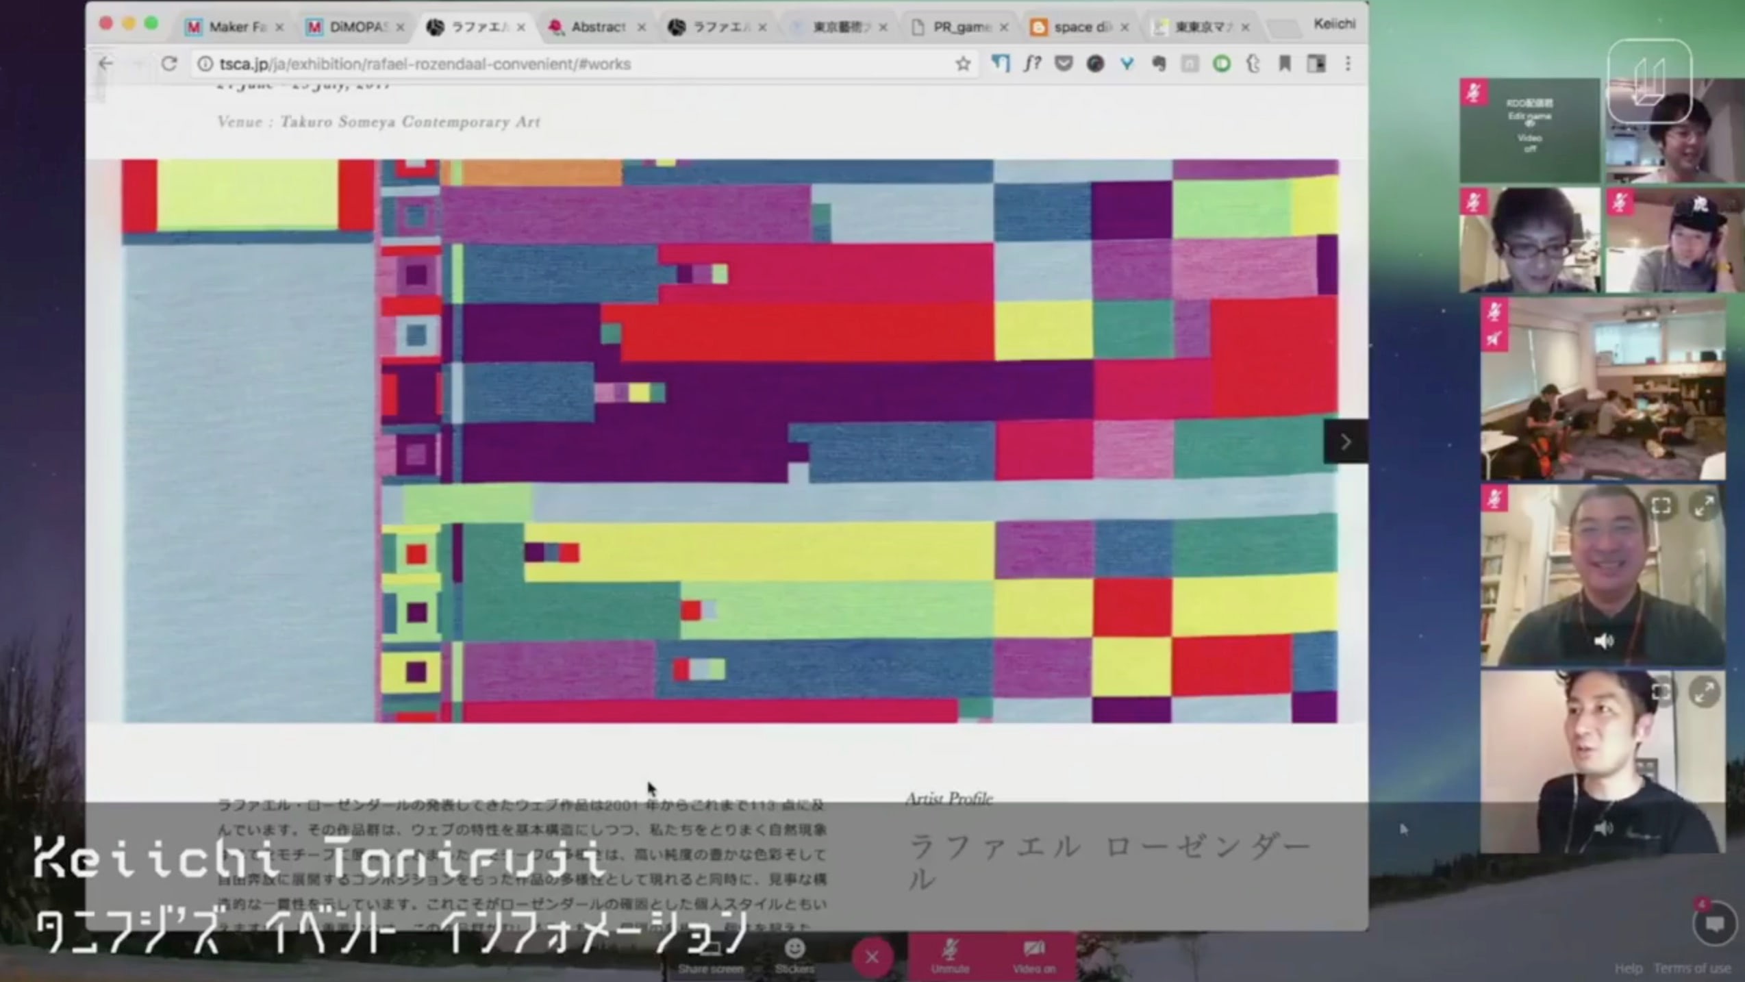Screen dimensions: 1745x982
Task: Expand bottom participant video to fullscreen
Action: 1704,692
